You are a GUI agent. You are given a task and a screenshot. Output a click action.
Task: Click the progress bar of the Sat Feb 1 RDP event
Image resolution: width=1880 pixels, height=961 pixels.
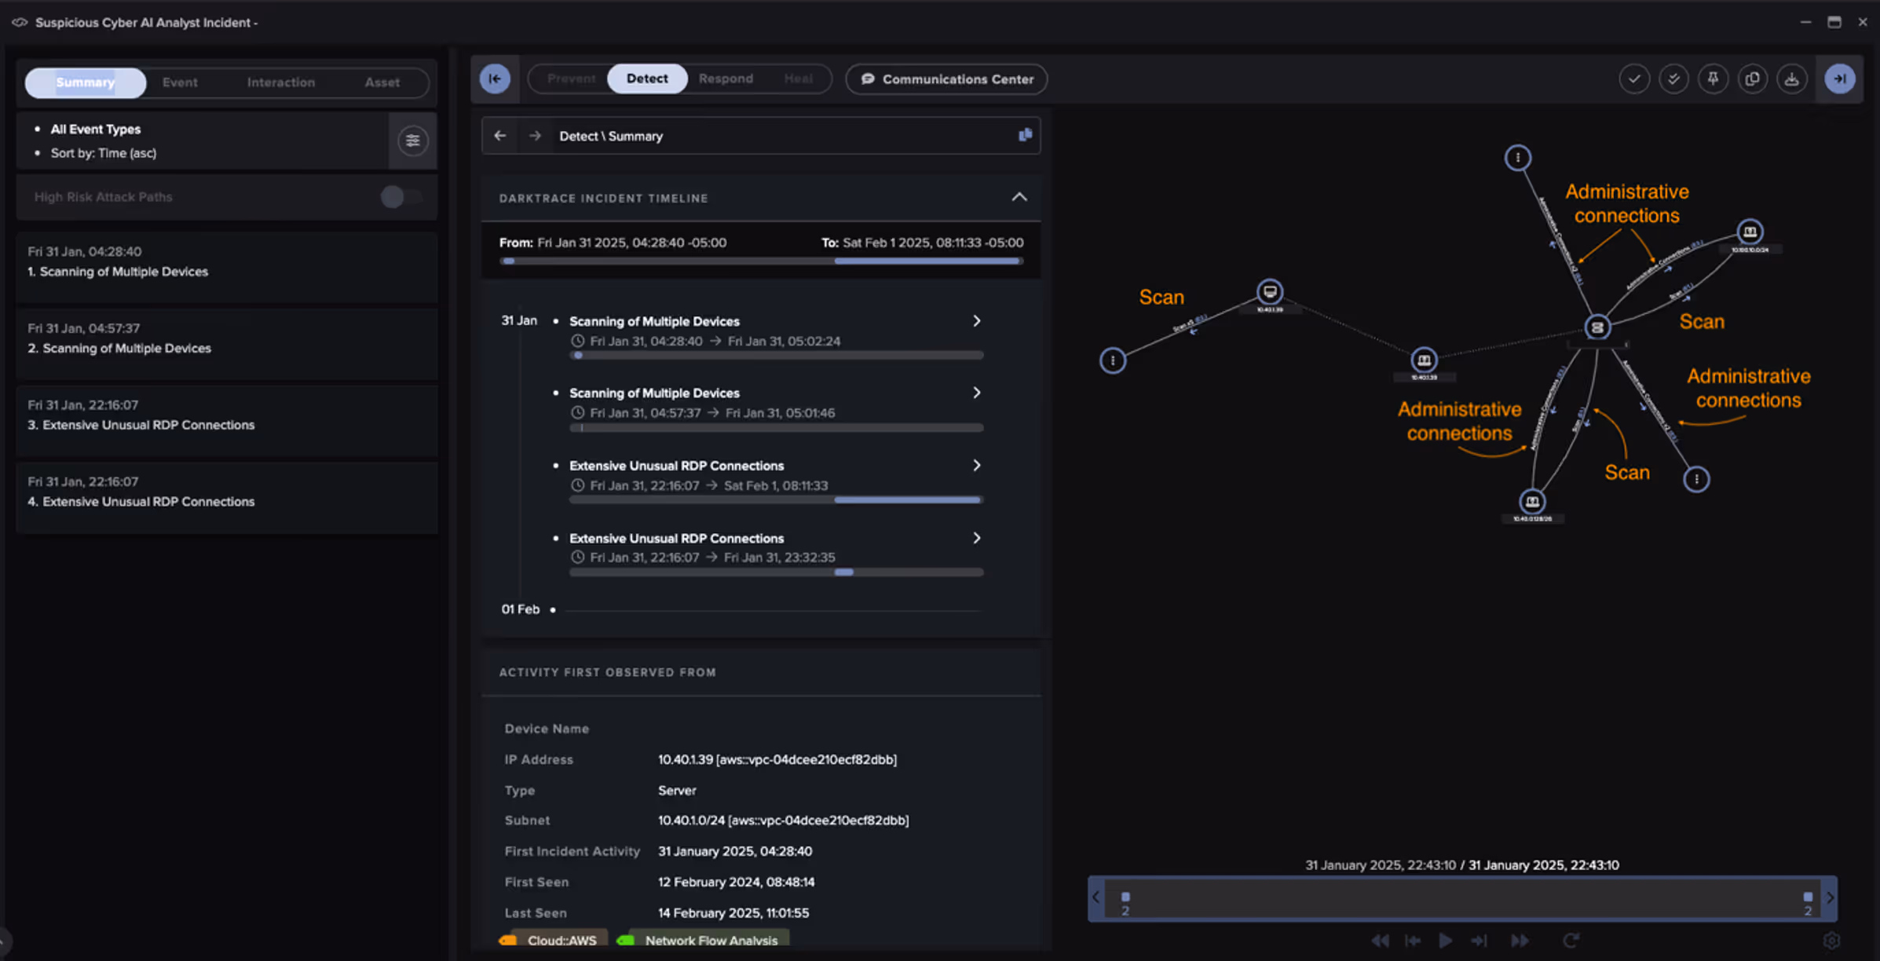coord(776,500)
